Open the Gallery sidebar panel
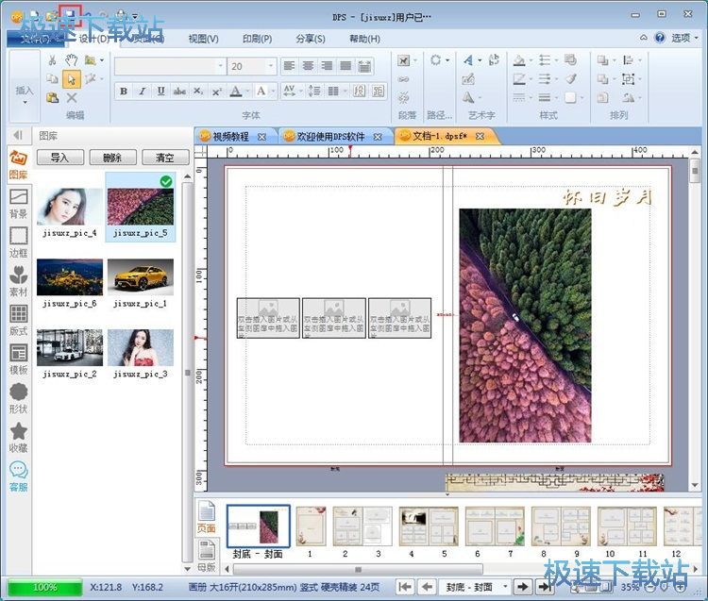 coord(18,165)
